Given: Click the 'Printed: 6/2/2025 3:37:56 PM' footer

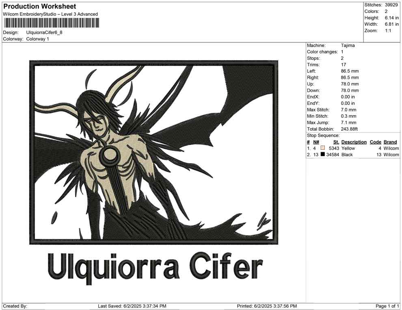Looking at the screenshot, I should pos(267,306).
